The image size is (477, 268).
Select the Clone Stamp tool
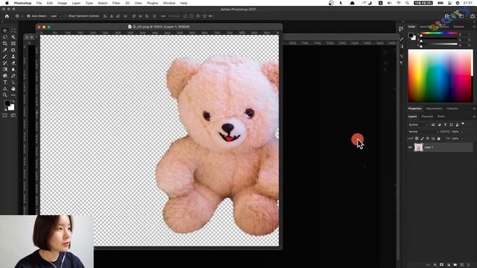click(x=13, y=57)
